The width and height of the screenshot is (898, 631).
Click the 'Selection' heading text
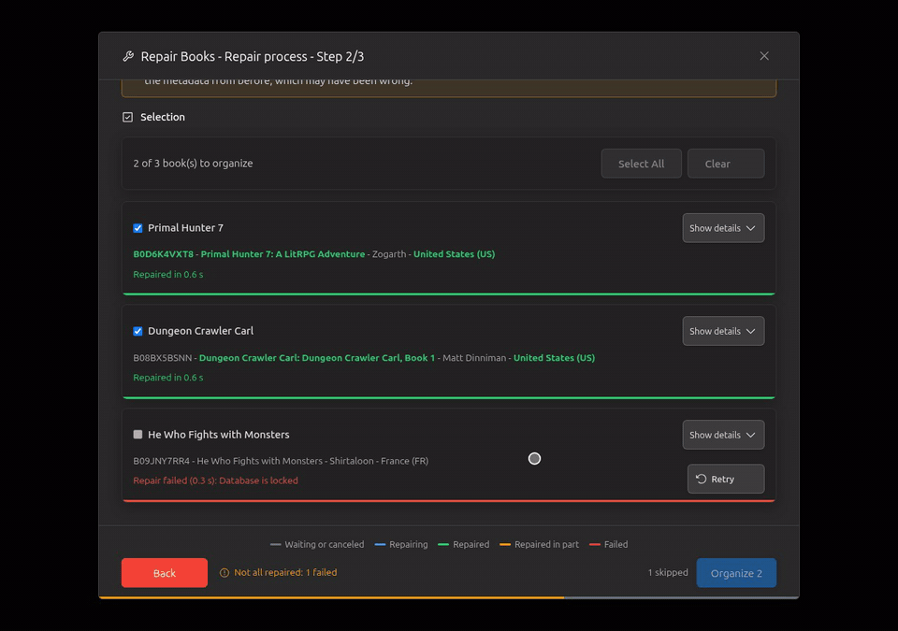click(163, 117)
